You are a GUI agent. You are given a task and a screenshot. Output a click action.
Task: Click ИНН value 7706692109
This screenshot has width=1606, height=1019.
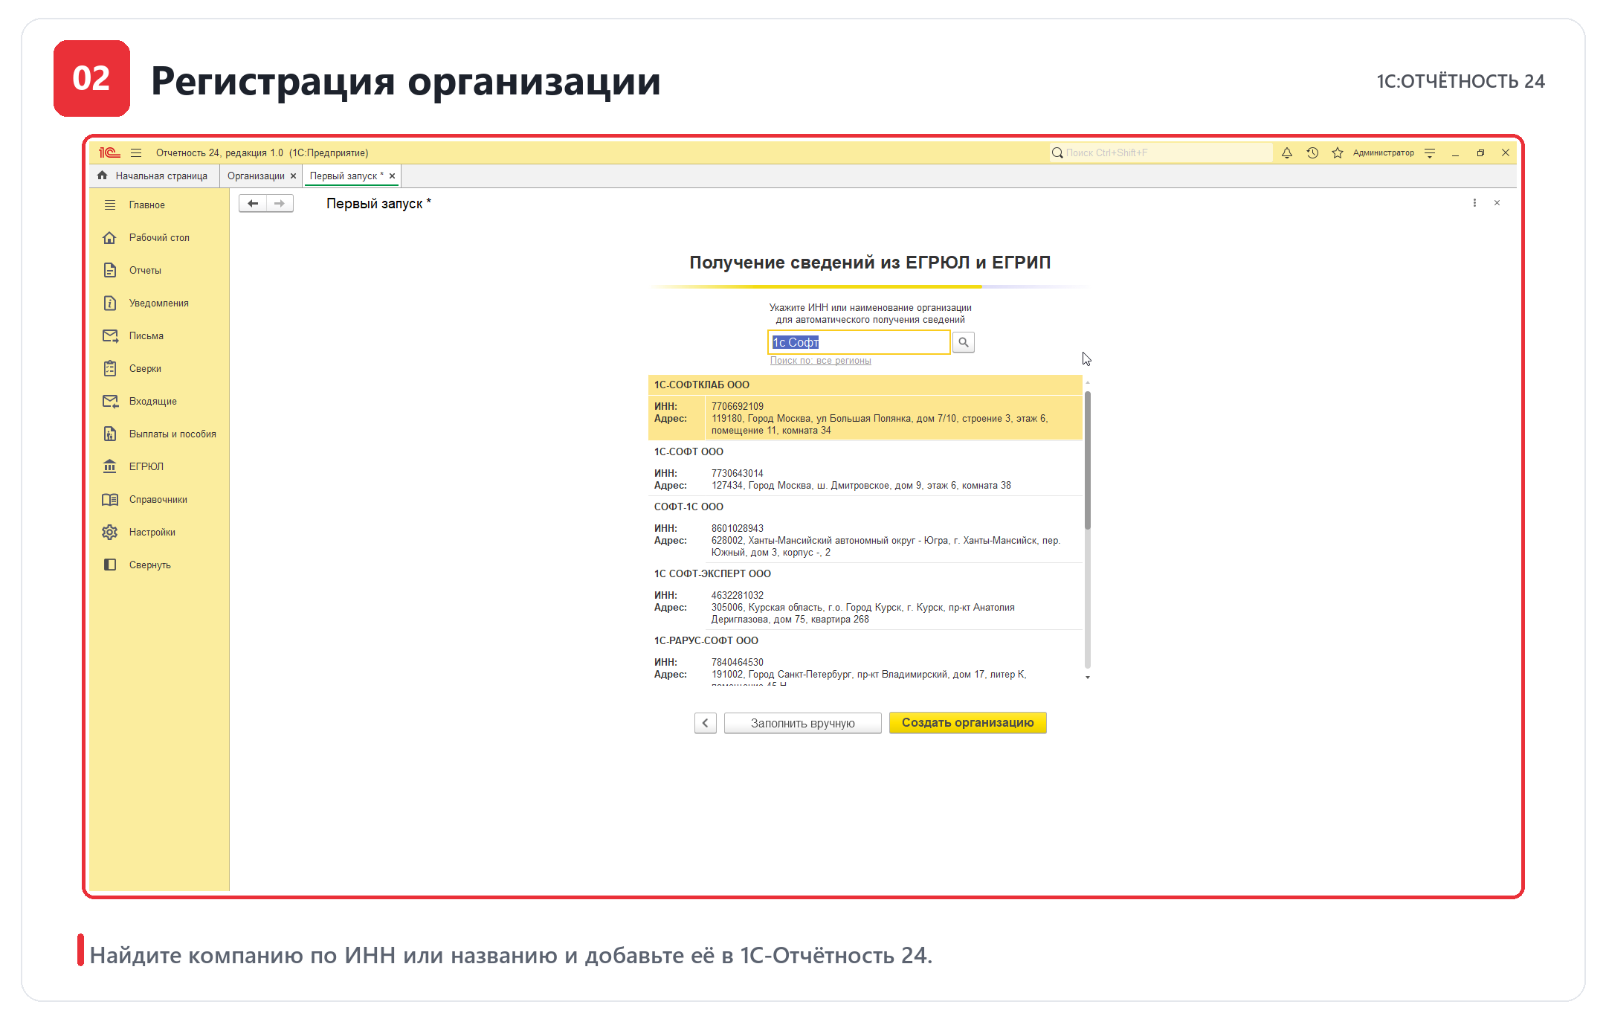(738, 407)
